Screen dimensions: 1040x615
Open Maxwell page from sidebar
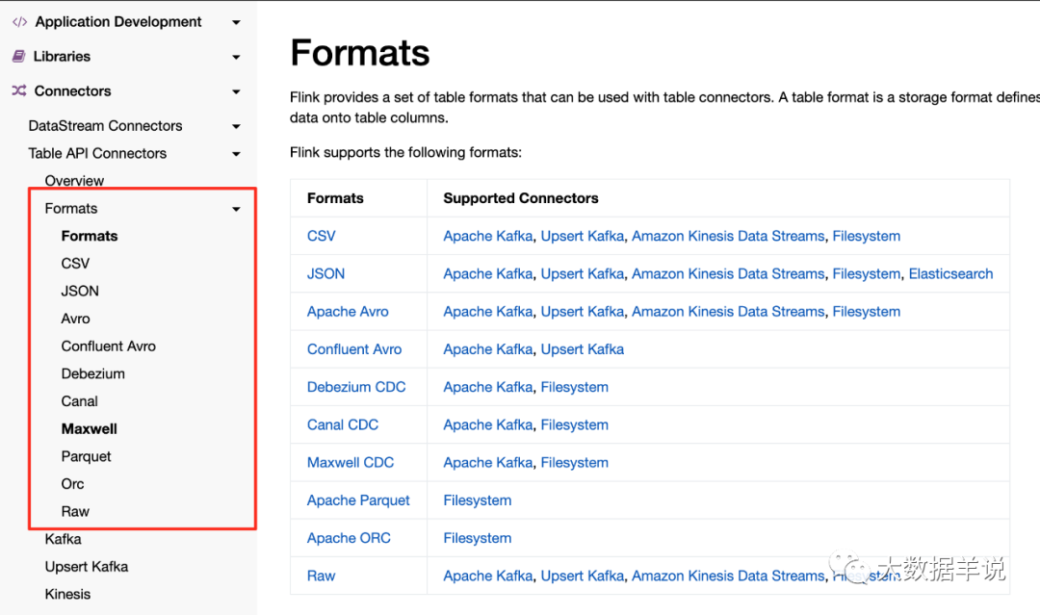click(89, 429)
